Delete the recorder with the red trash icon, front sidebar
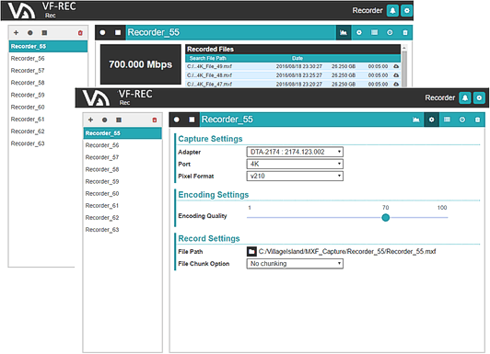The image size is (490, 354). click(x=155, y=120)
